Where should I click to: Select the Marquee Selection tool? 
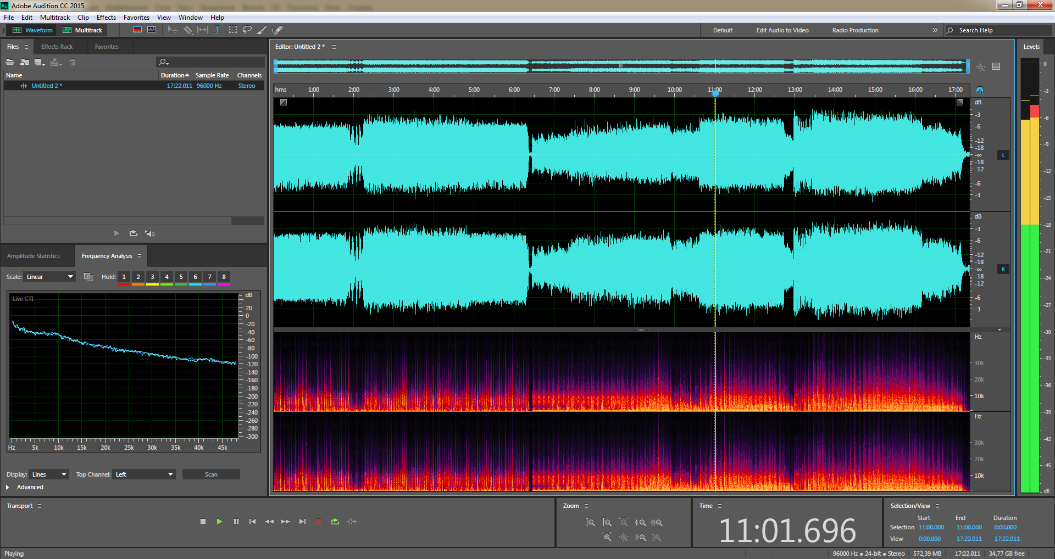click(x=233, y=30)
